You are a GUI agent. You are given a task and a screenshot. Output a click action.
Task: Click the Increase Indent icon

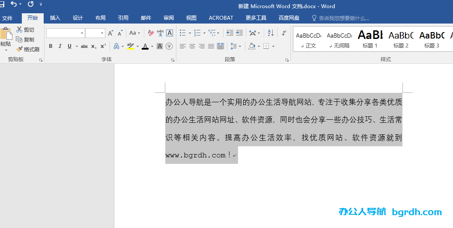(x=239, y=33)
